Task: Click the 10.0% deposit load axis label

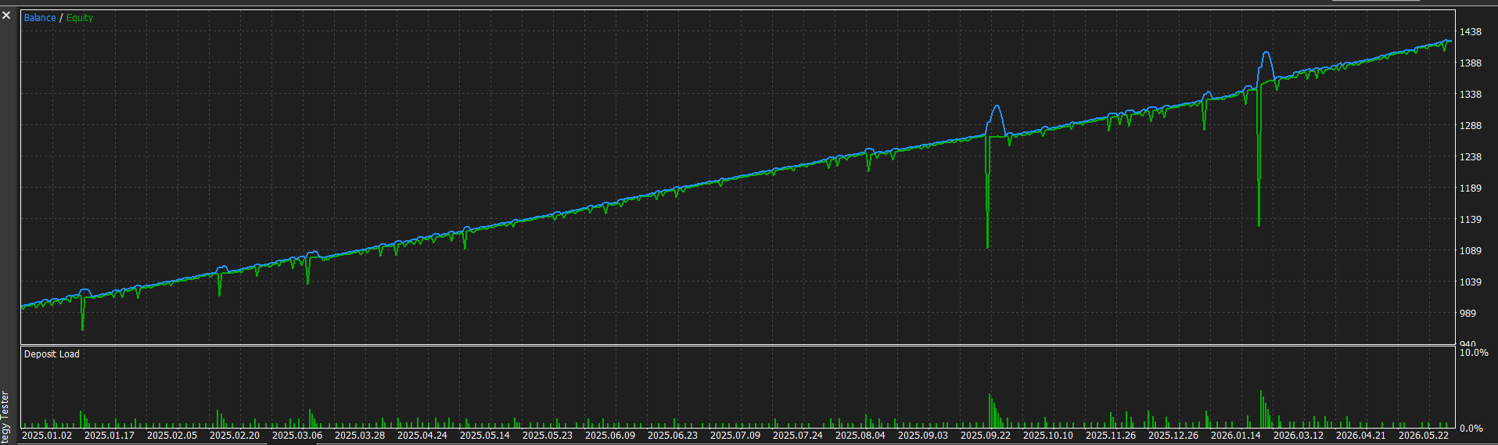Action: (x=1474, y=353)
